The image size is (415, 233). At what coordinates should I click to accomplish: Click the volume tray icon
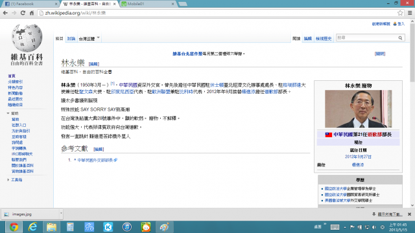click(x=374, y=227)
